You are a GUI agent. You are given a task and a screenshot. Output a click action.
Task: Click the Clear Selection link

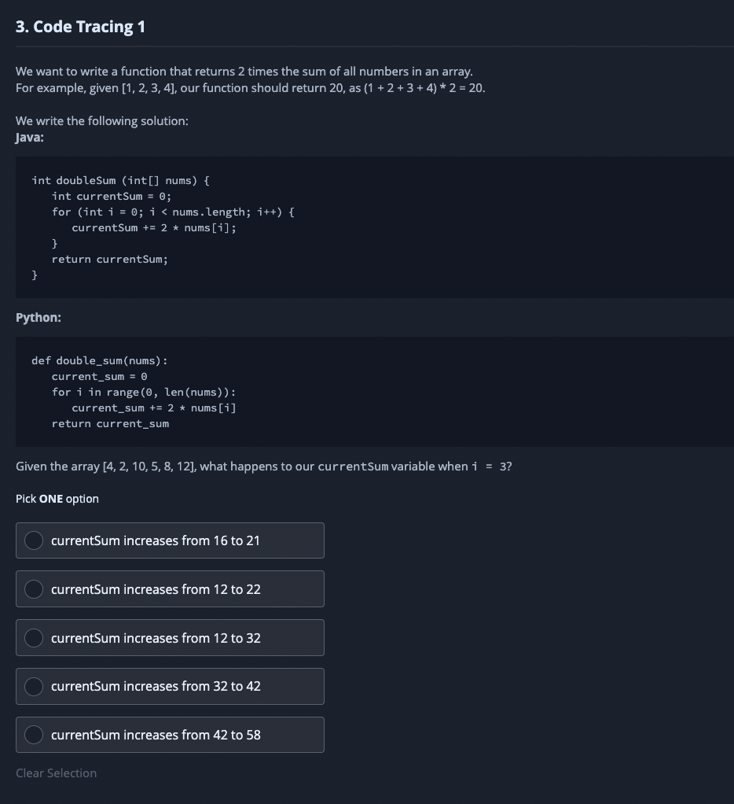pyautogui.click(x=56, y=773)
